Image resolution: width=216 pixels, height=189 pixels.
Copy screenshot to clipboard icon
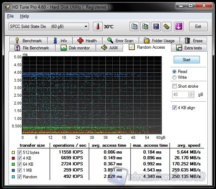[145, 26]
